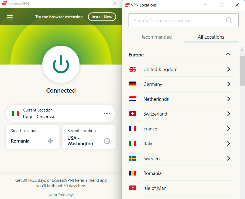Expand France server options

[229, 129]
